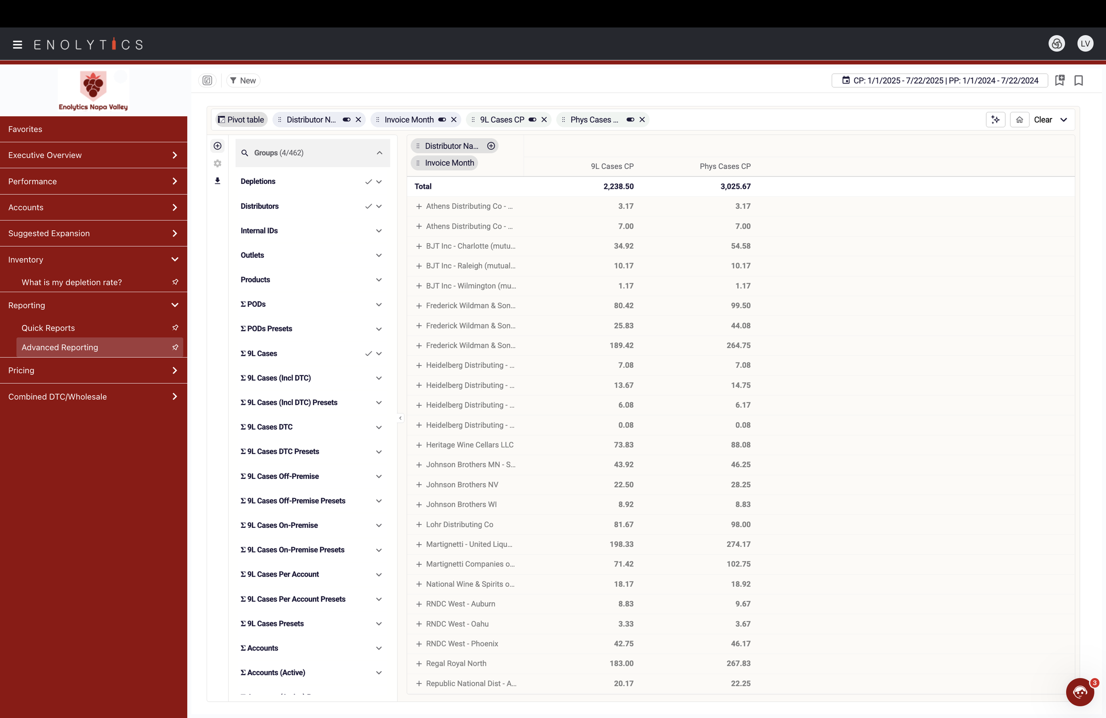This screenshot has width=1106, height=718.
Task: Expand the Products group
Action: tap(379, 279)
